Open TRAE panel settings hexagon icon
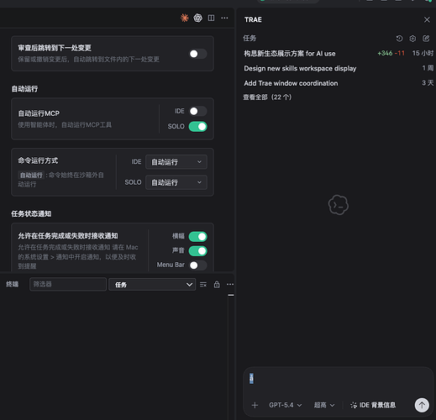 [412, 39]
